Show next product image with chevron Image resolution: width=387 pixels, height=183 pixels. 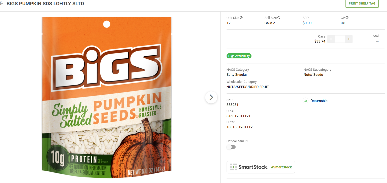pyautogui.click(x=211, y=97)
